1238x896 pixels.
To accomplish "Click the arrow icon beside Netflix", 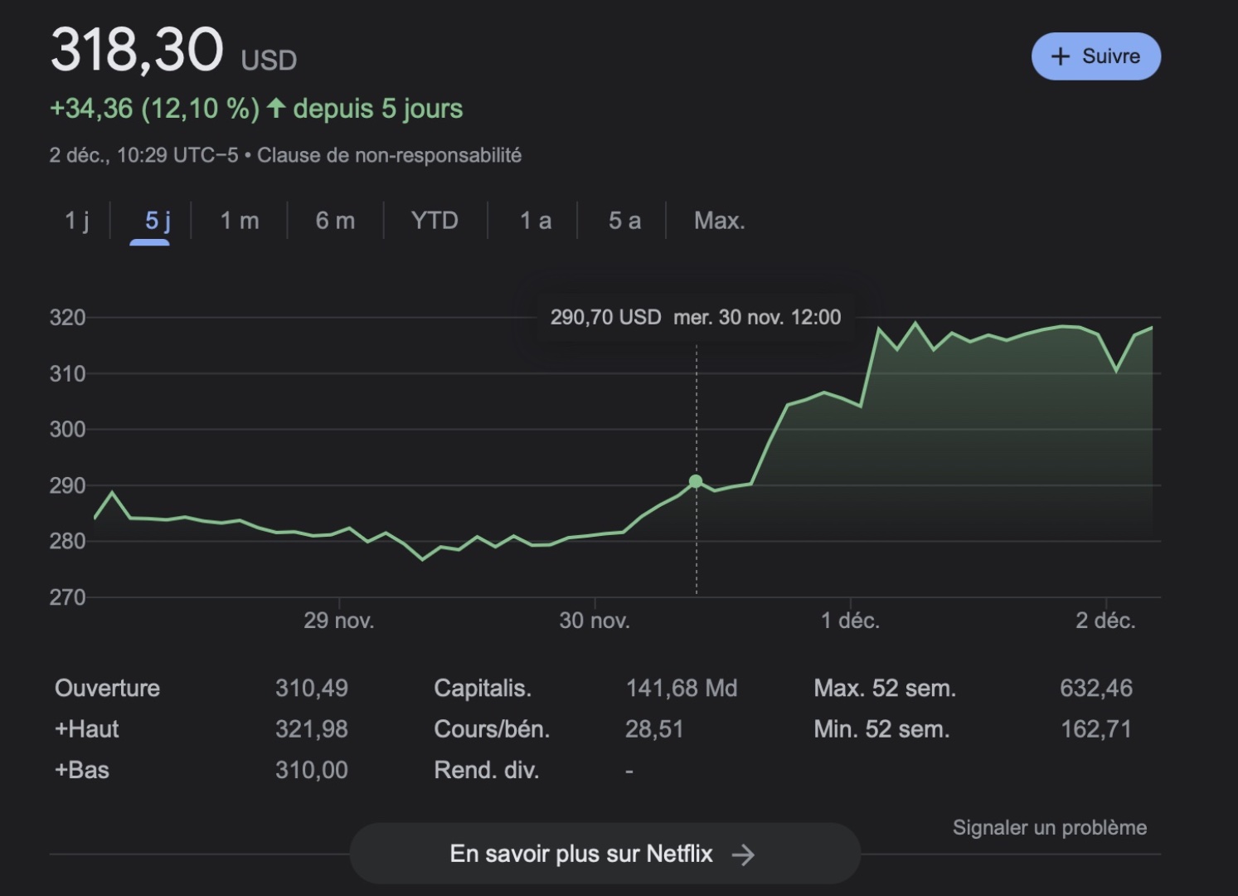I will click(x=743, y=855).
